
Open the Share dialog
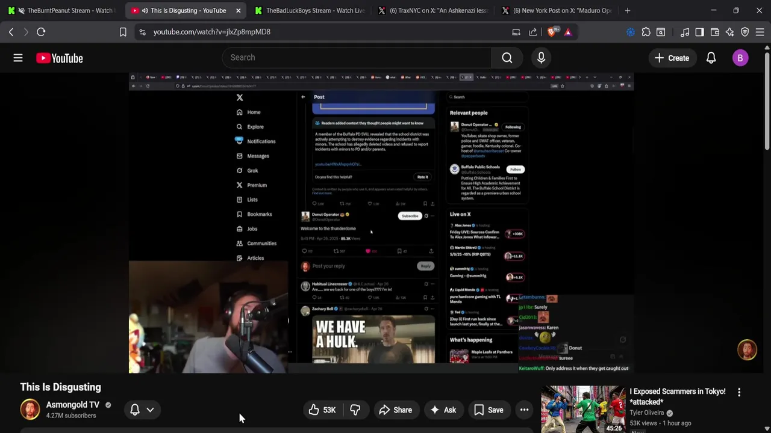[395, 410]
